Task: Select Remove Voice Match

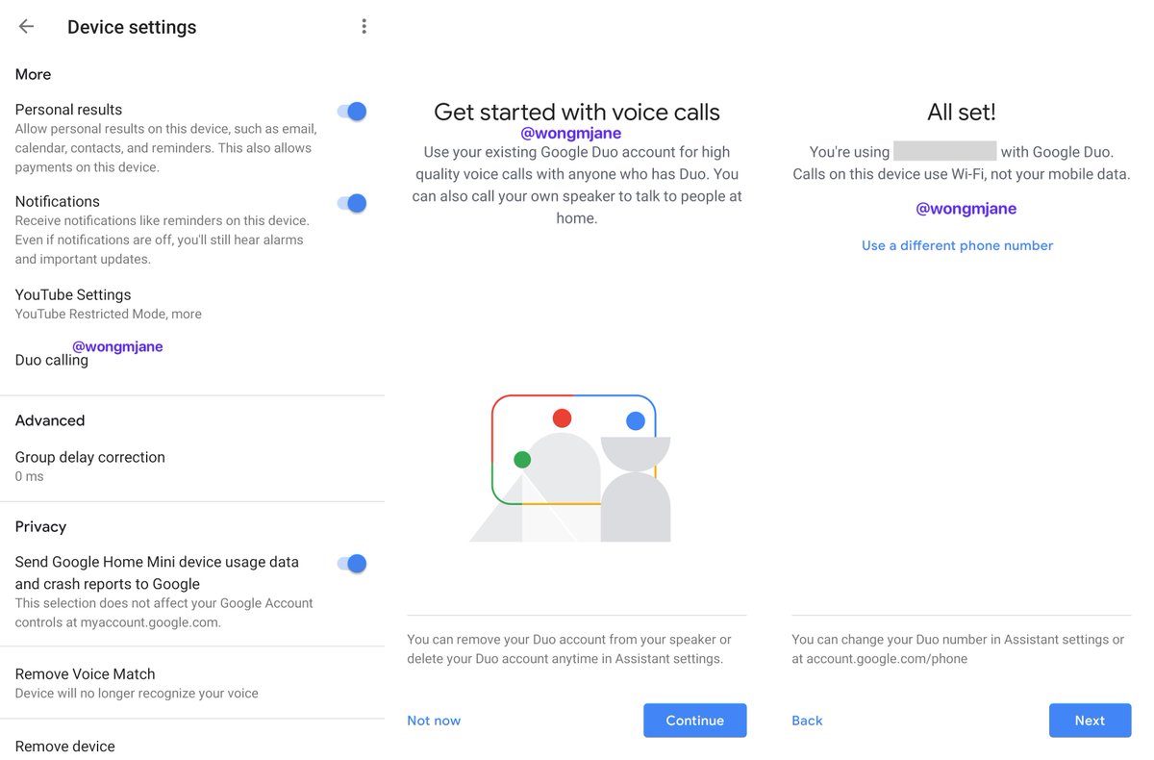Action: (x=192, y=683)
